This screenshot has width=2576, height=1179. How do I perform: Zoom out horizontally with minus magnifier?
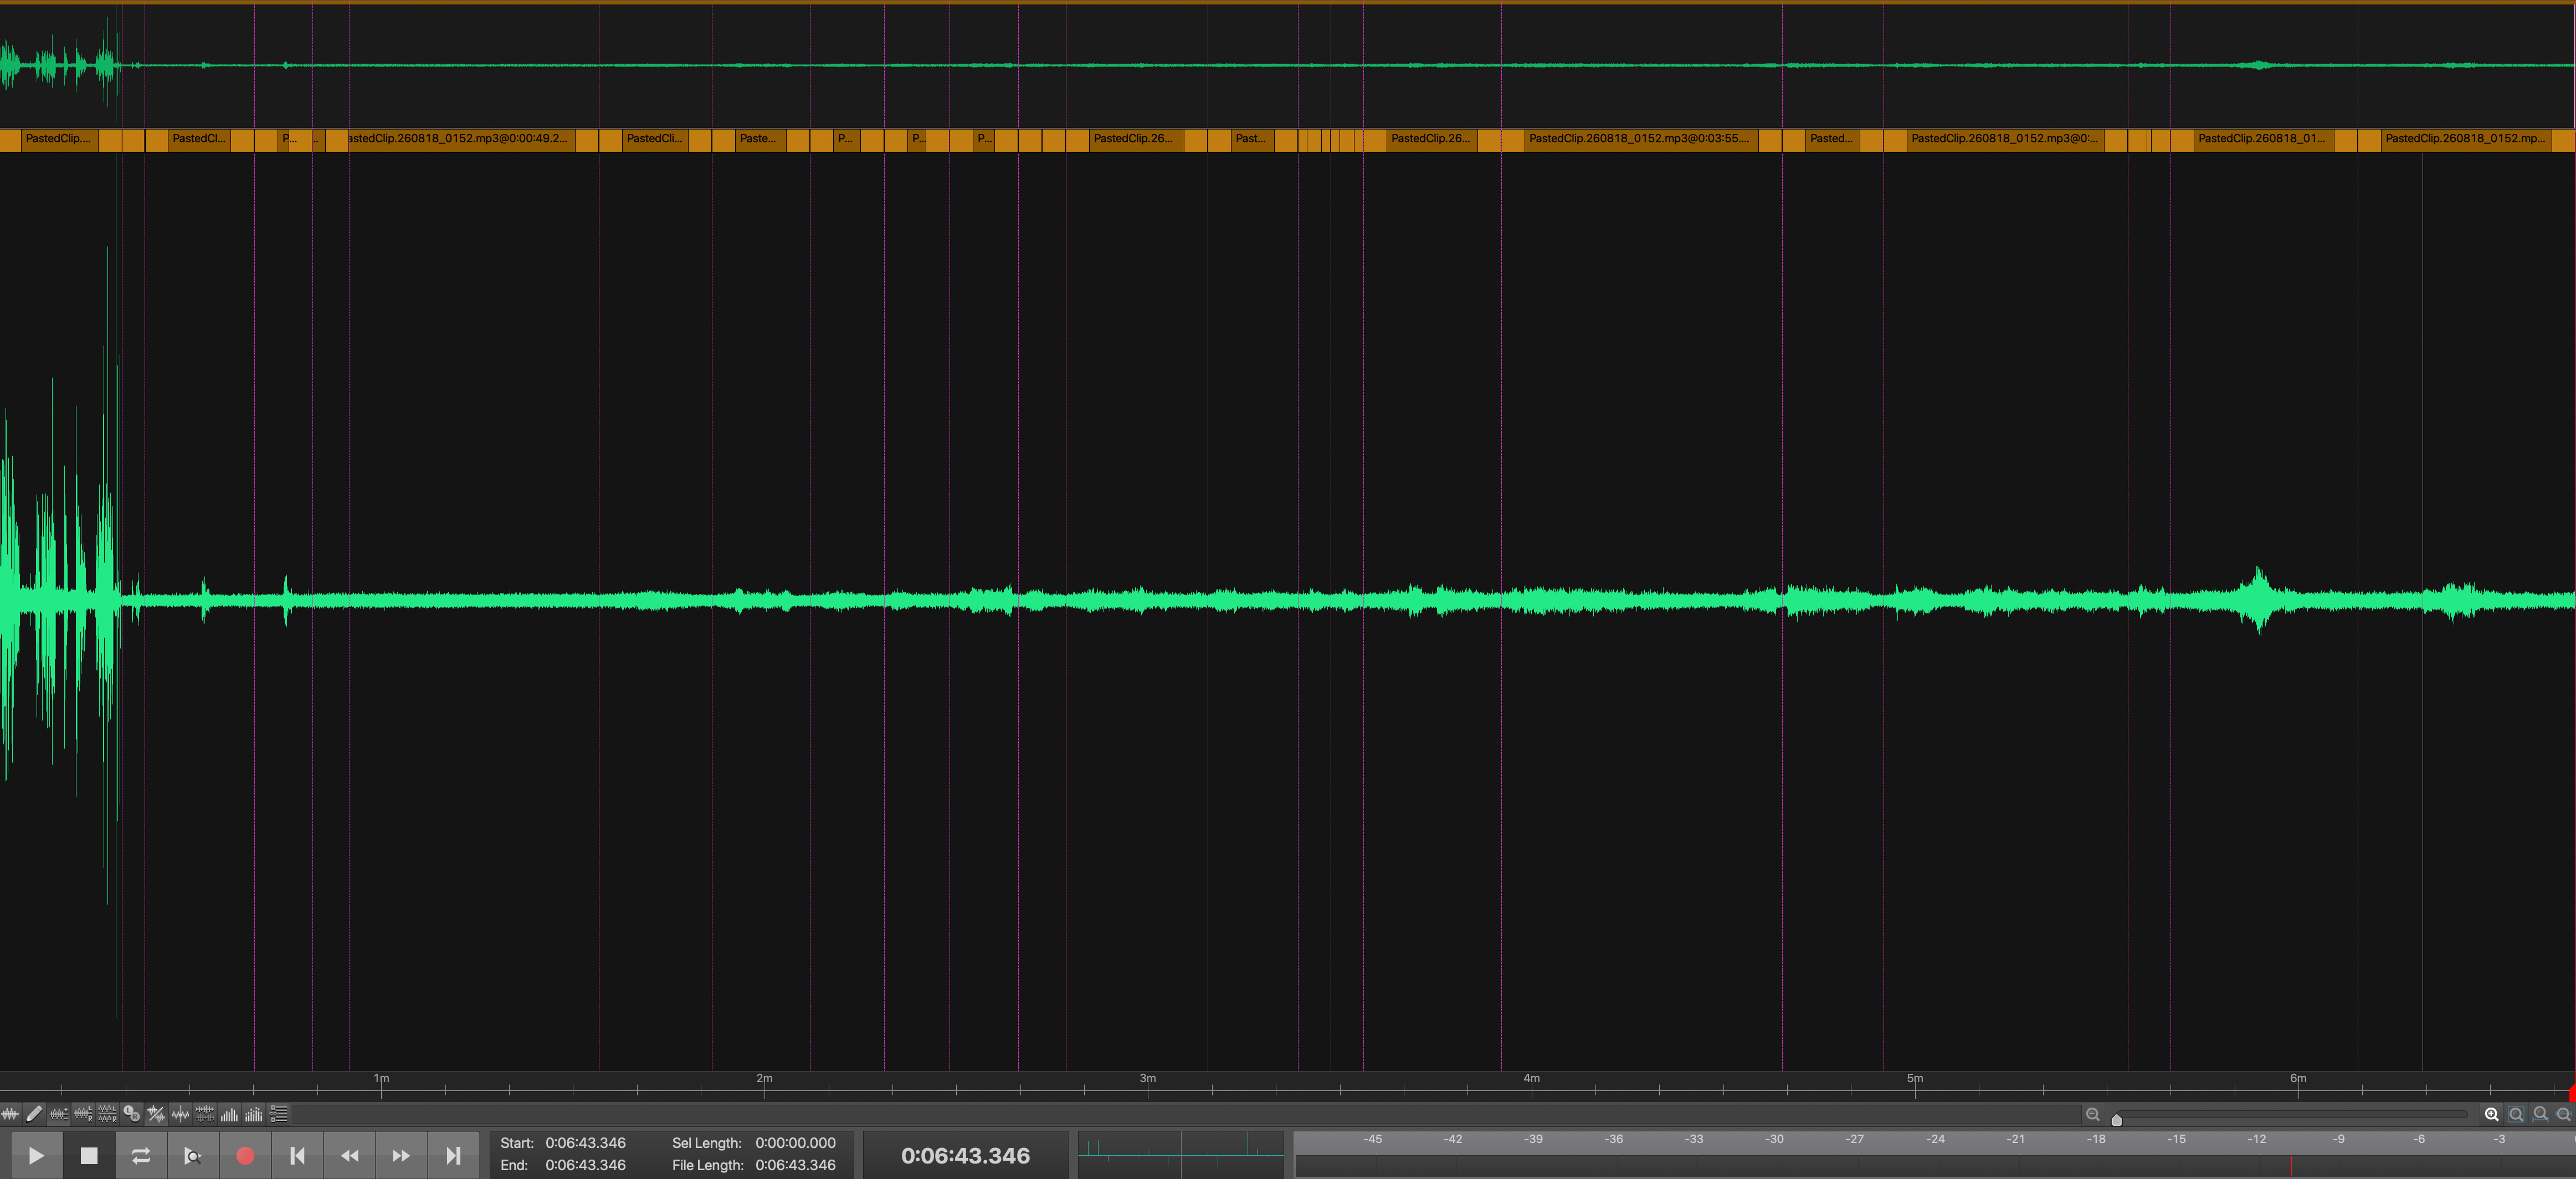click(2092, 1114)
